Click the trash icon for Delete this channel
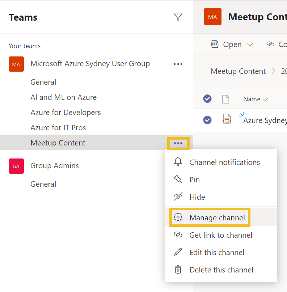The width and height of the screenshot is (287, 292). (178, 269)
